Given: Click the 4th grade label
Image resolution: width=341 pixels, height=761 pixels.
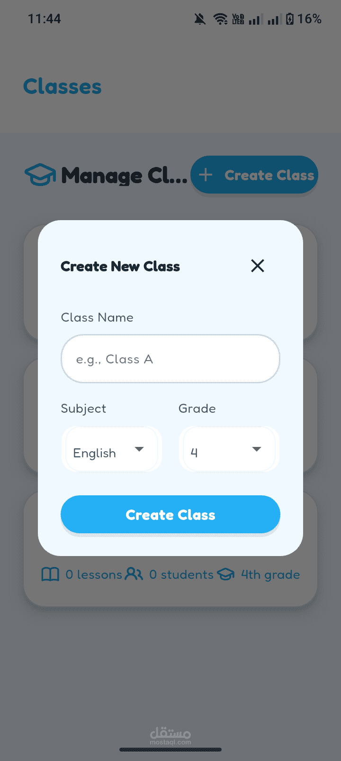Looking at the screenshot, I should point(270,575).
